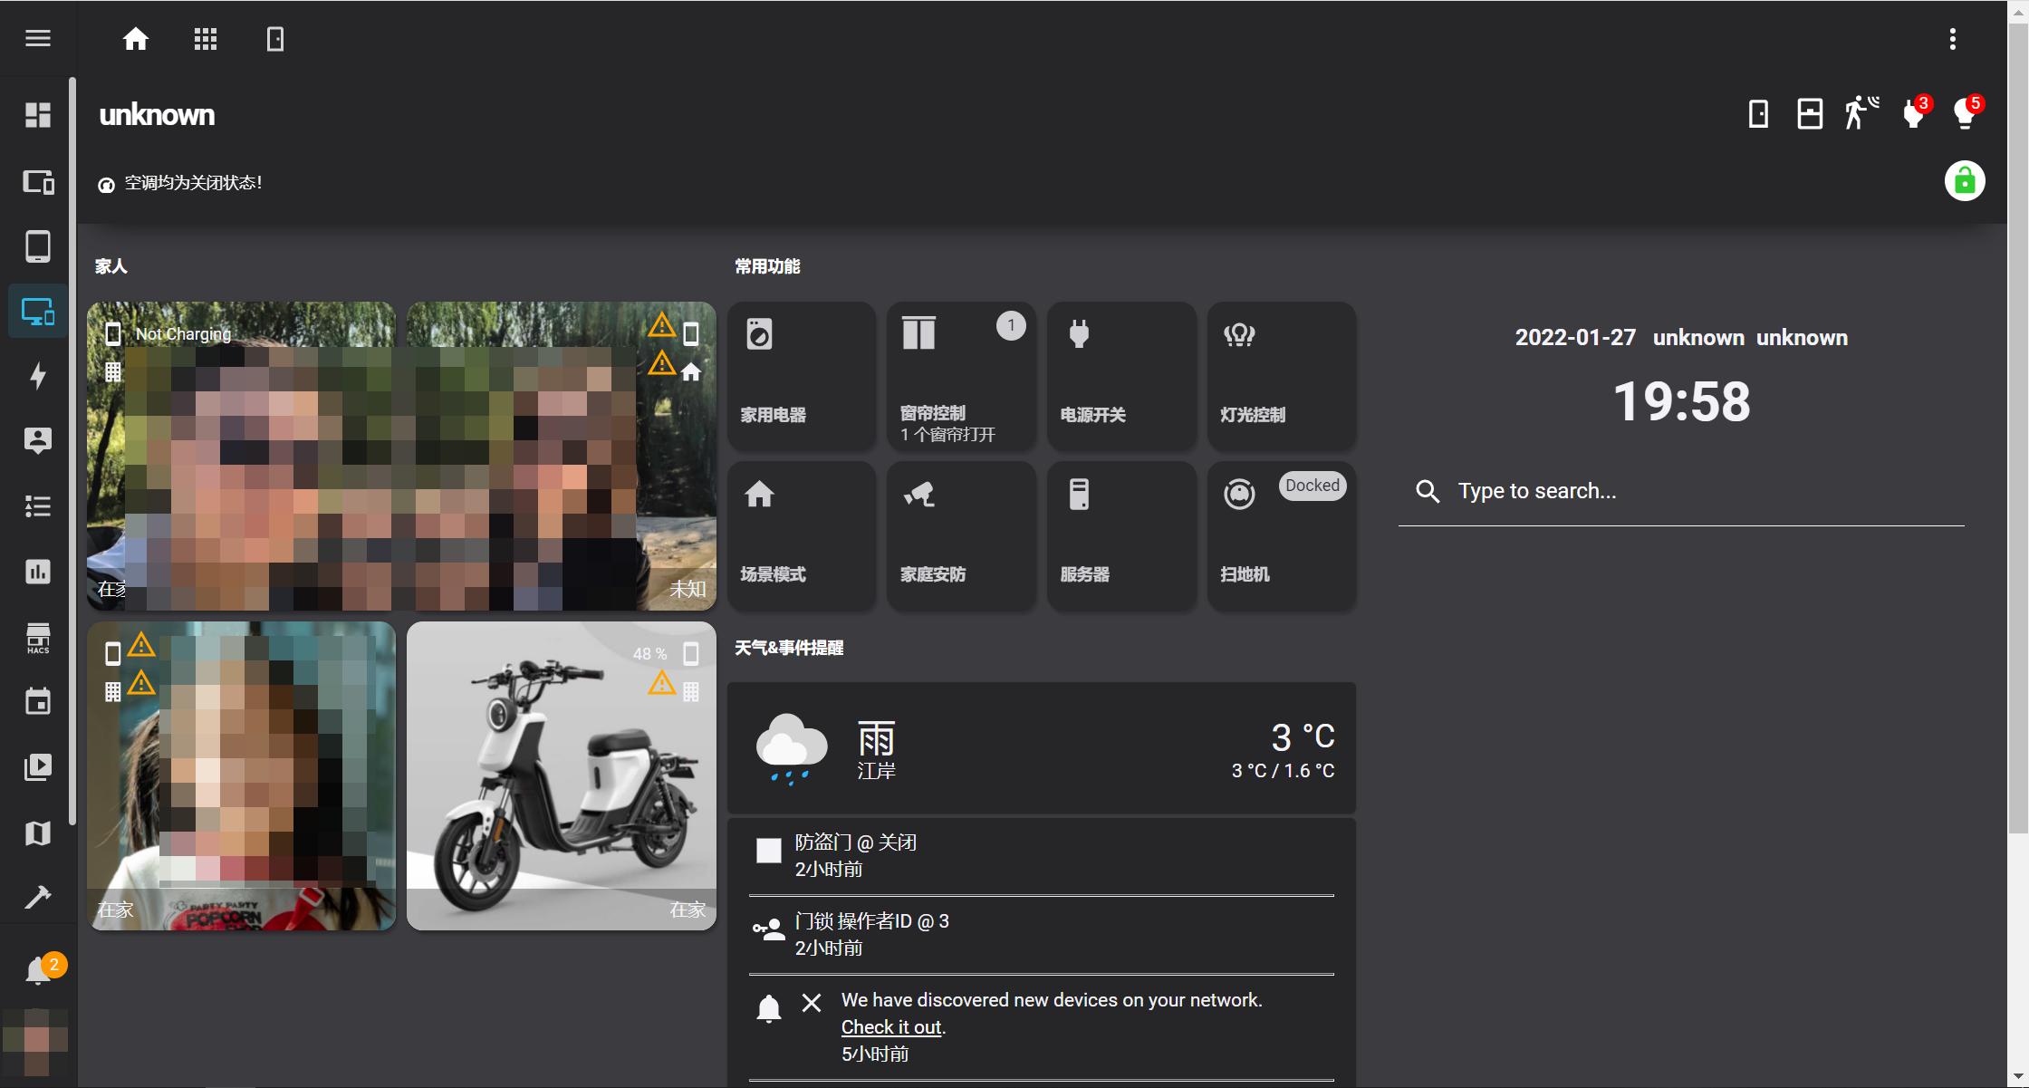The image size is (2029, 1088).
Task: Toggle the green lock button
Action: pyautogui.click(x=1964, y=181)
